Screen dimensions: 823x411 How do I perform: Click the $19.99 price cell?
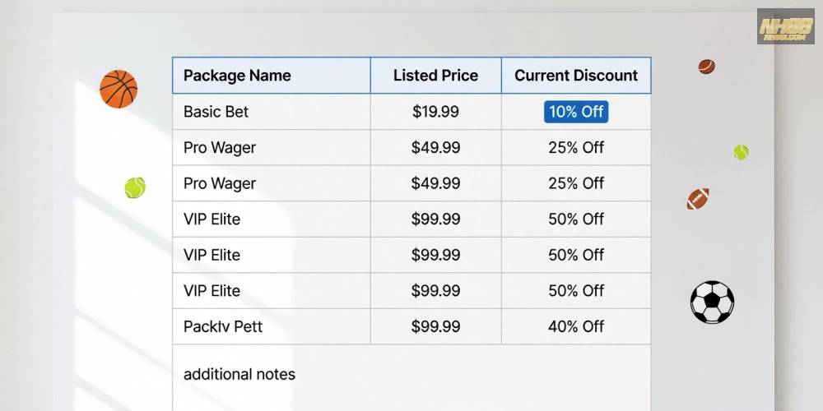pyautogui.click(x=435, y=112)
